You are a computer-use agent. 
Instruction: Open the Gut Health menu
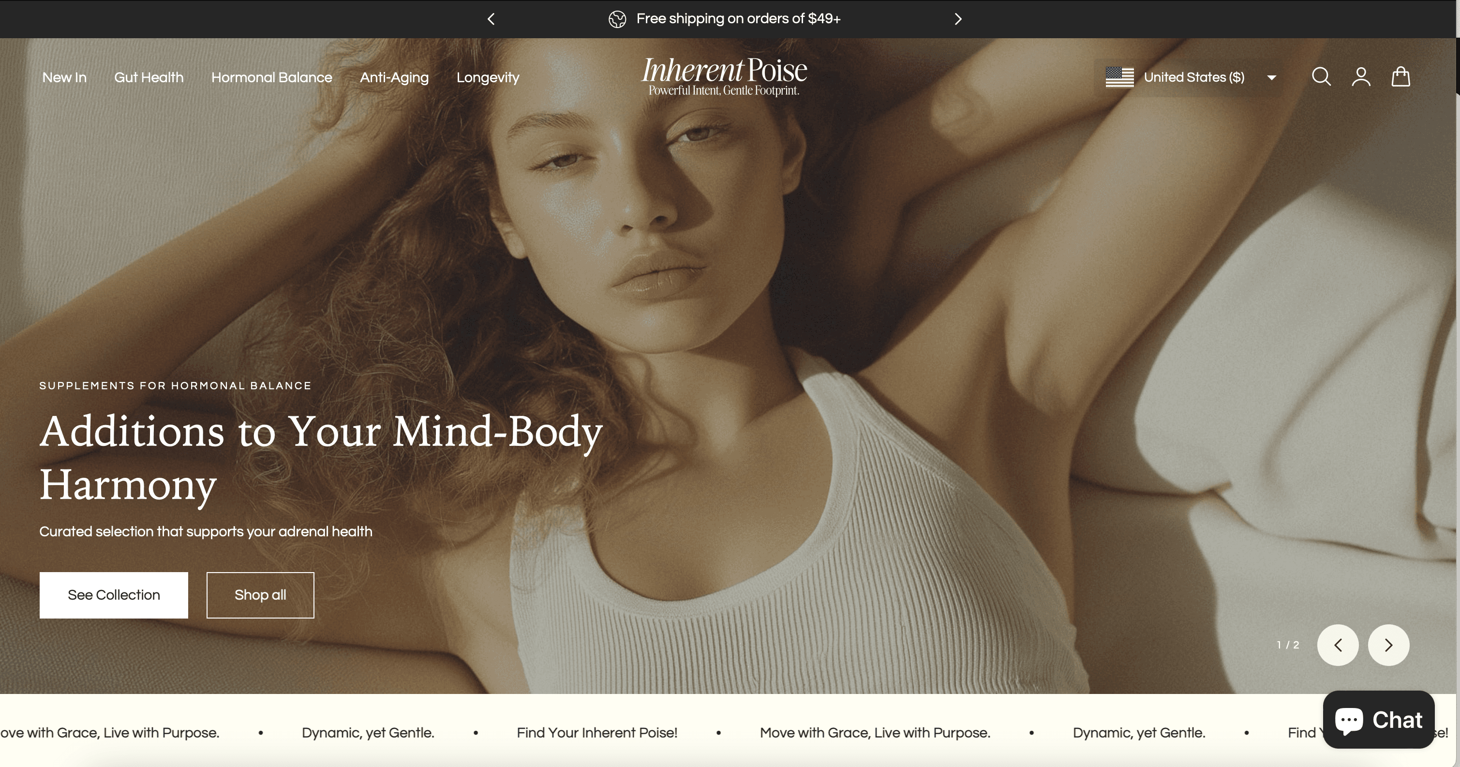pyautogui.click(x=149, y=77)
